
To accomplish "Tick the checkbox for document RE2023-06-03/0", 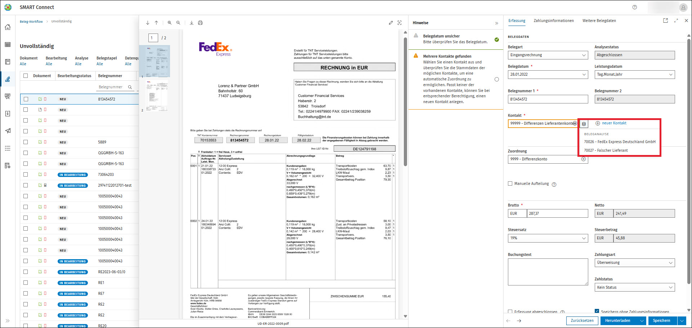I will [26, 272].
